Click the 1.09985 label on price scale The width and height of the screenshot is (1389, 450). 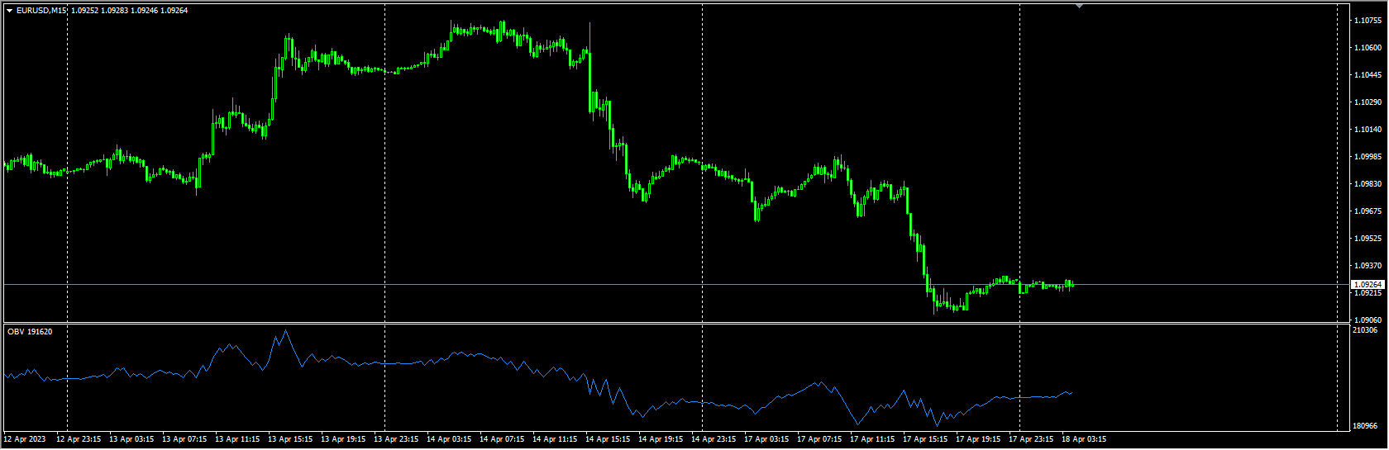(1368, 157)
